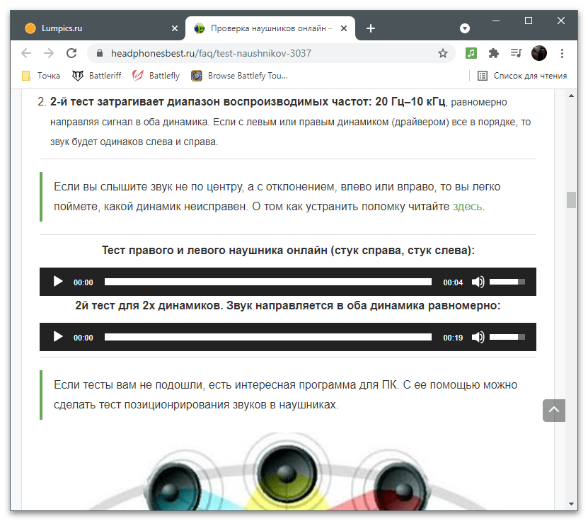588x521 pixels.
Task: Open the Extensions puzzle icon
Action: click(494, 53)
